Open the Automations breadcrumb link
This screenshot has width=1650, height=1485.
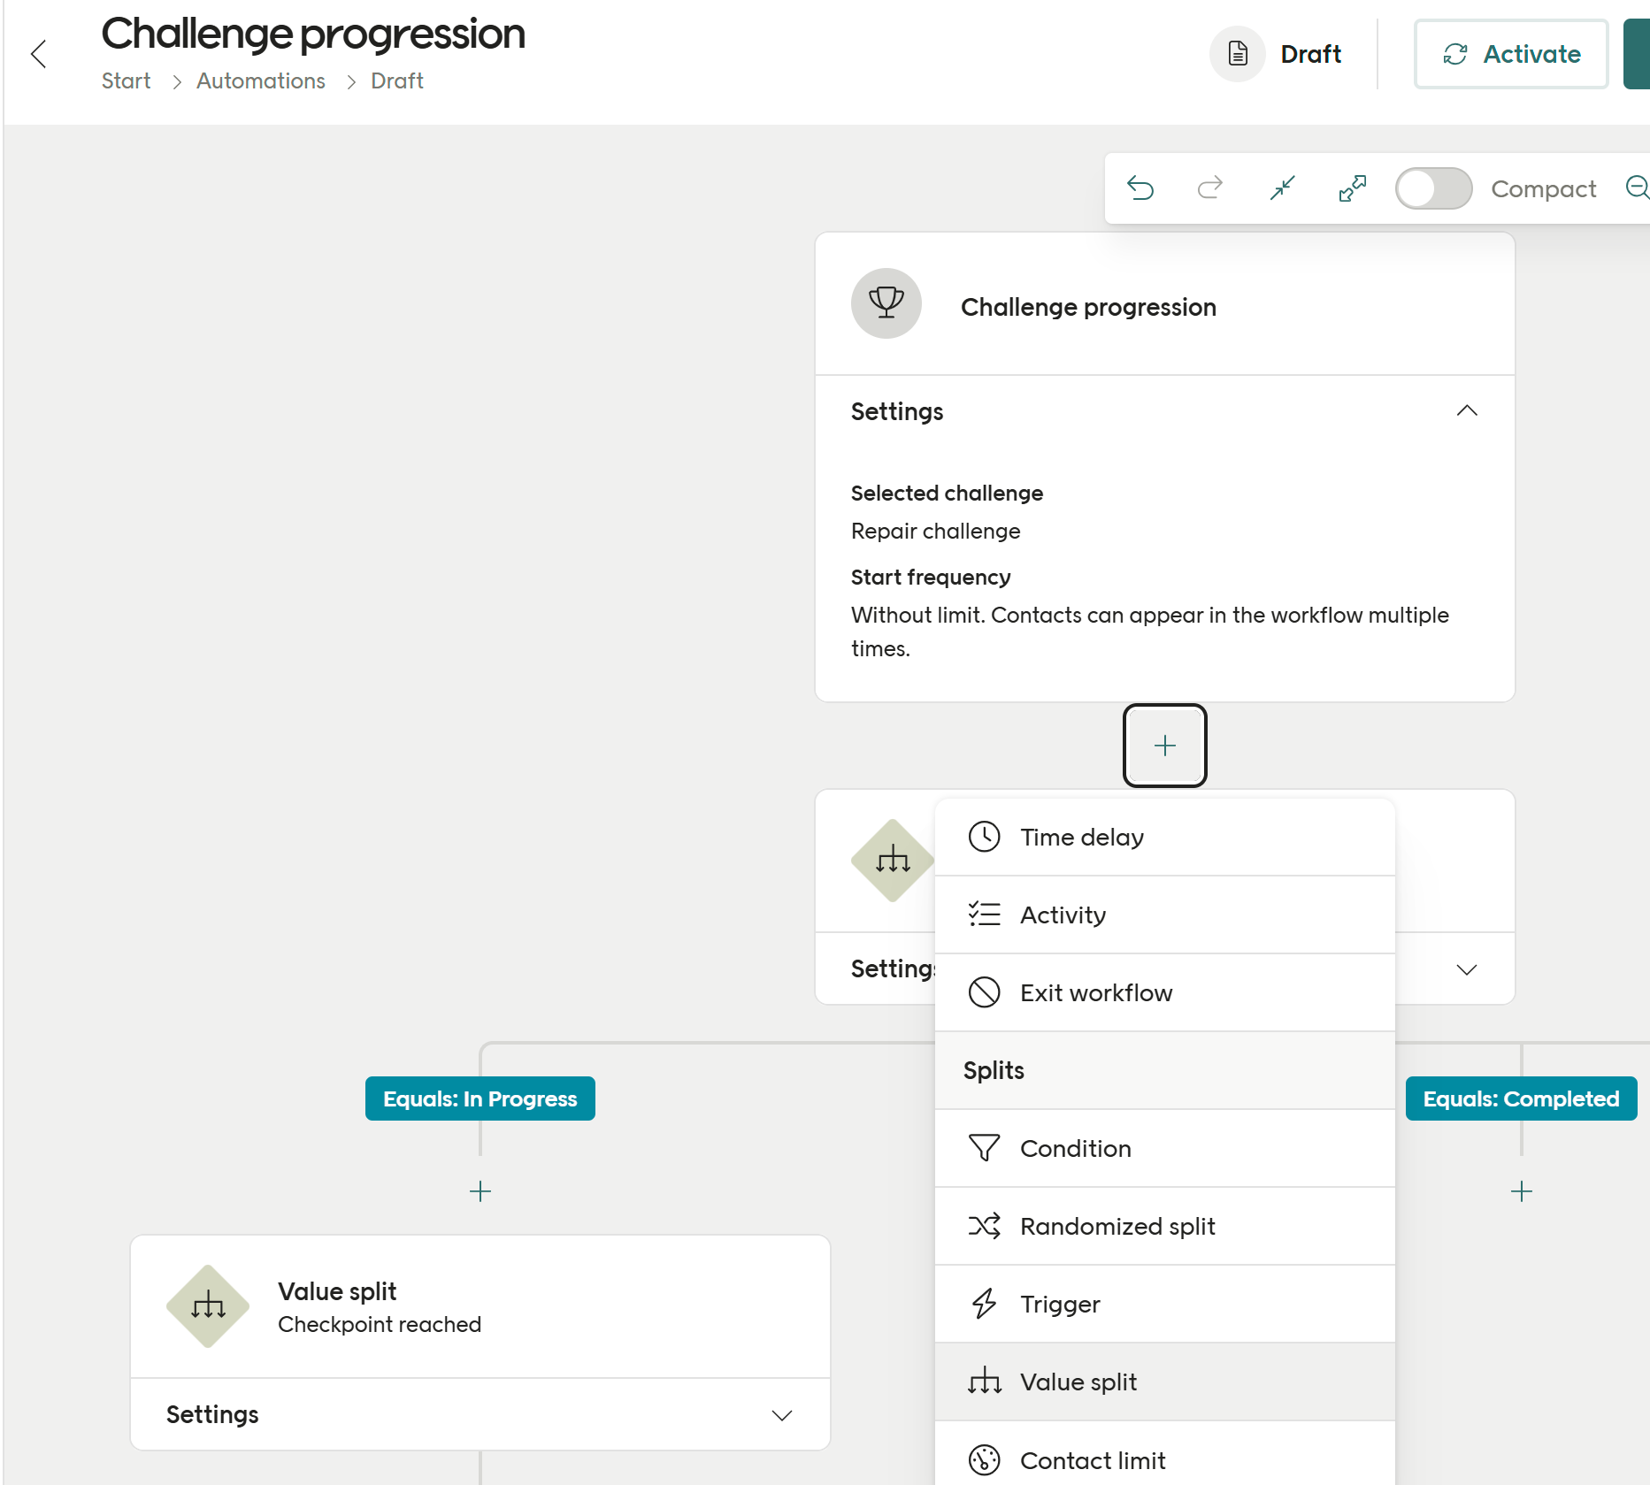[x=260, y=80]
